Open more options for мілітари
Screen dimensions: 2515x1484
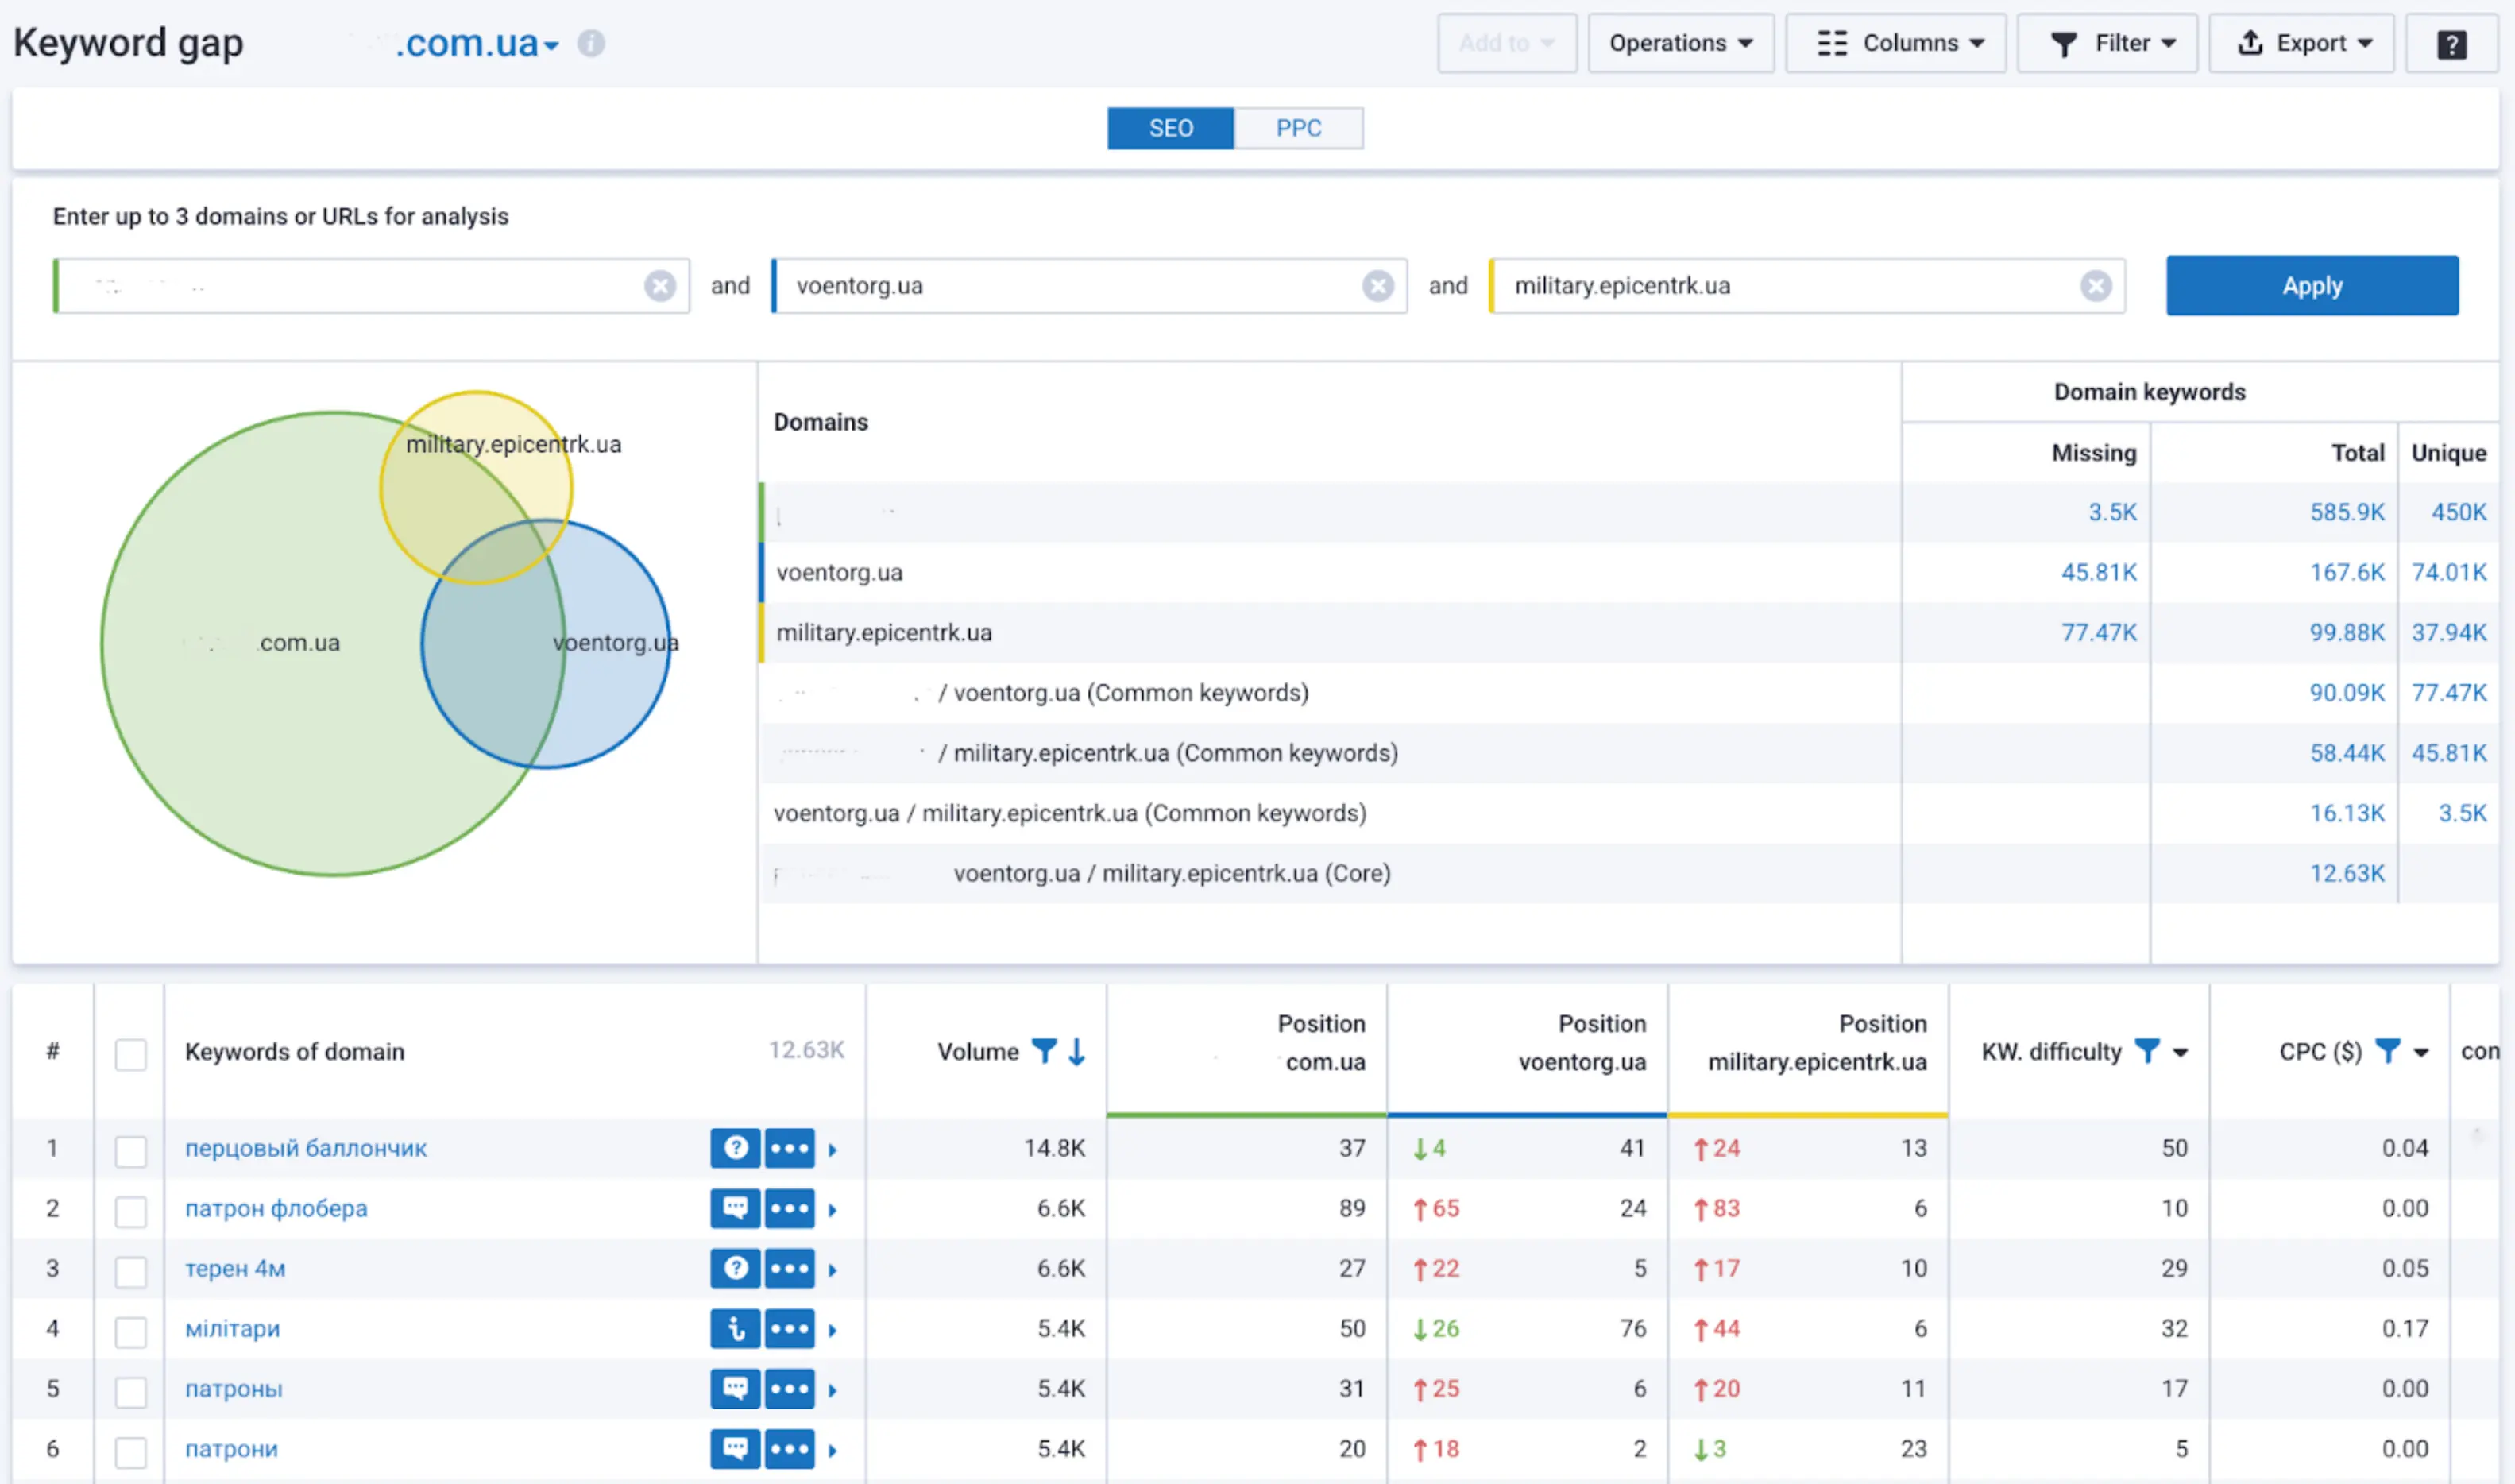pos(790,1328)
